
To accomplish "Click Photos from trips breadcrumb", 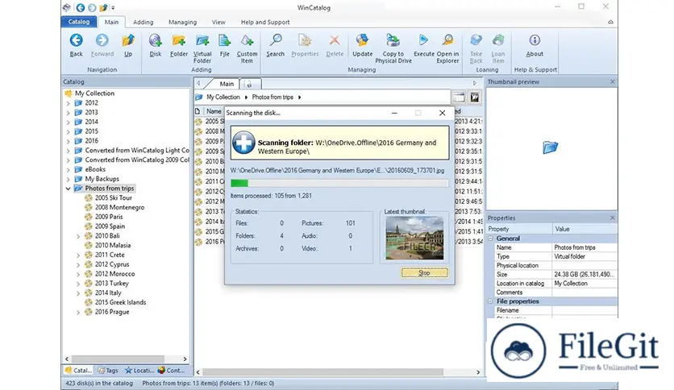I will 273,97.
